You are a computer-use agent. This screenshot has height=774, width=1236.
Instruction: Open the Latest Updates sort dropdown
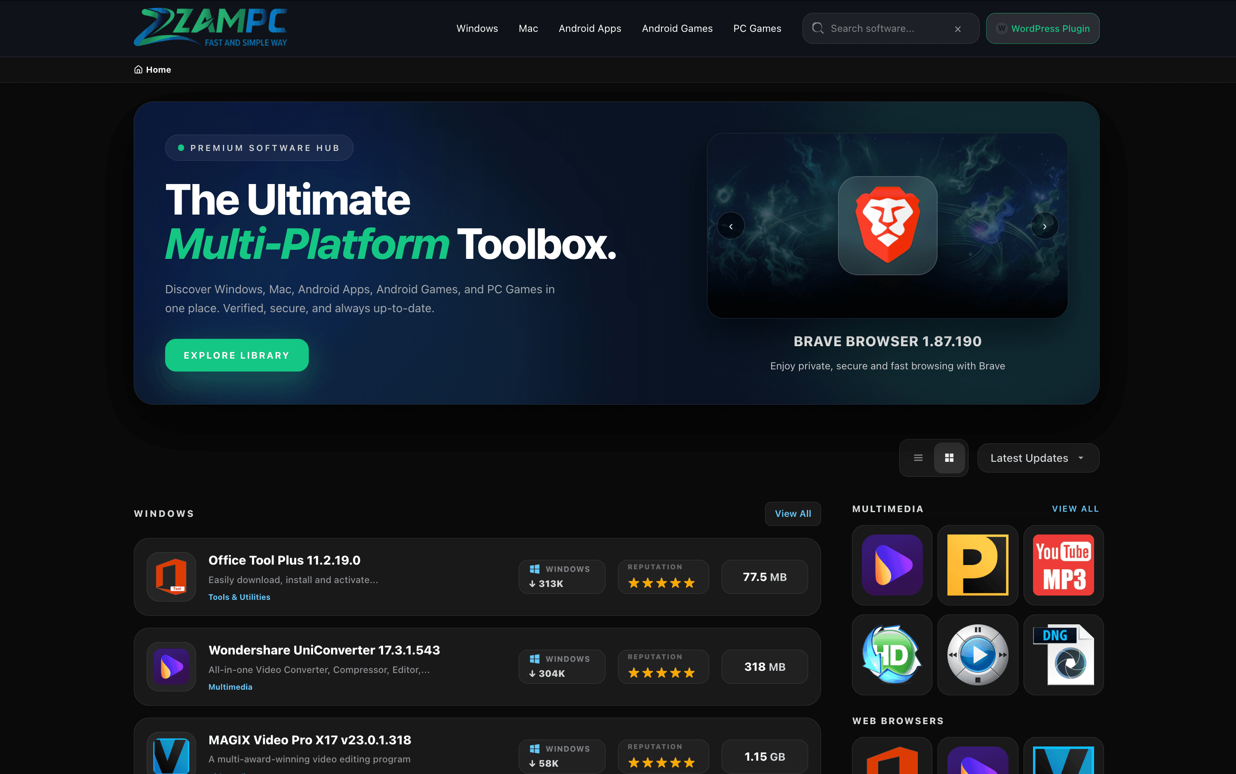pos(1038,458)
